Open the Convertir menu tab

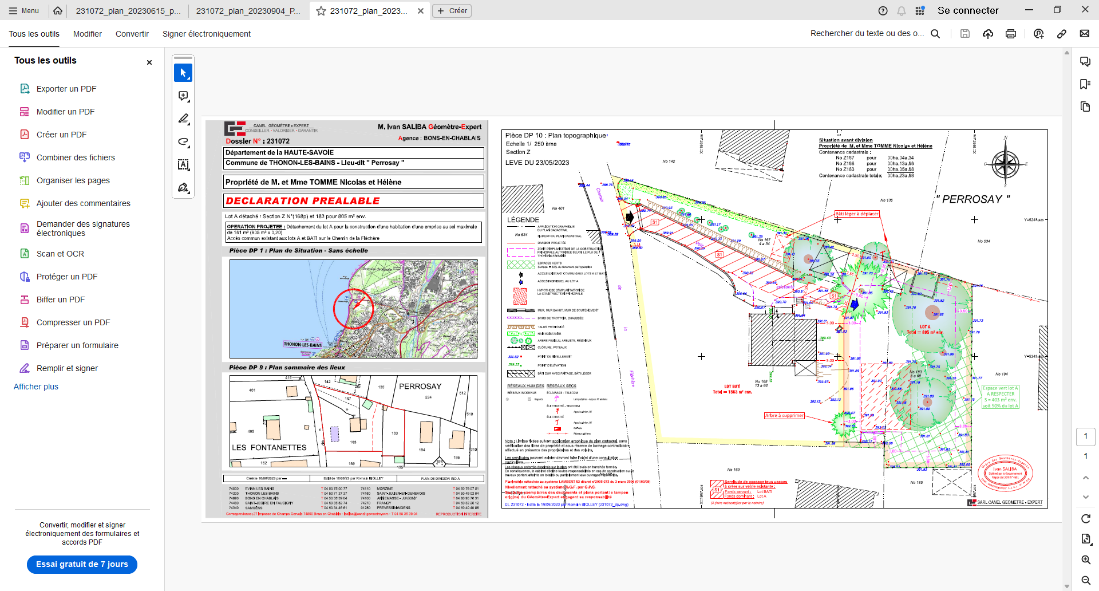coord(132,34)
